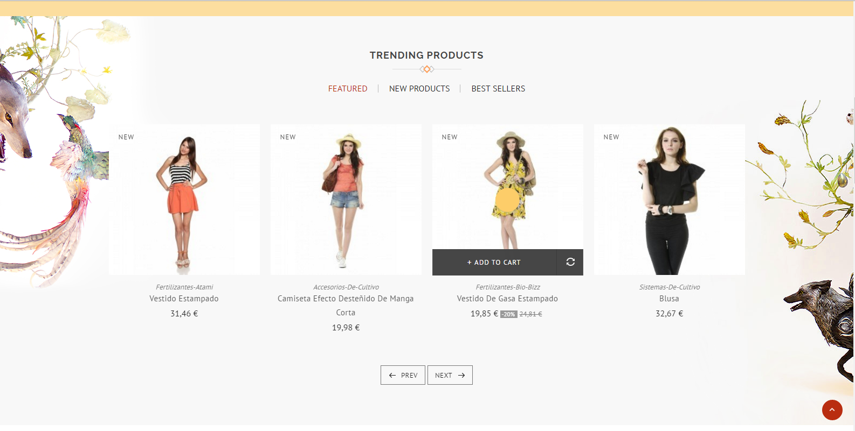Image resolution: width=855 pixels, height=431 pixels.
Task: Click the NEW label on Vestido Estampado card
Action: tap(126, 137)
